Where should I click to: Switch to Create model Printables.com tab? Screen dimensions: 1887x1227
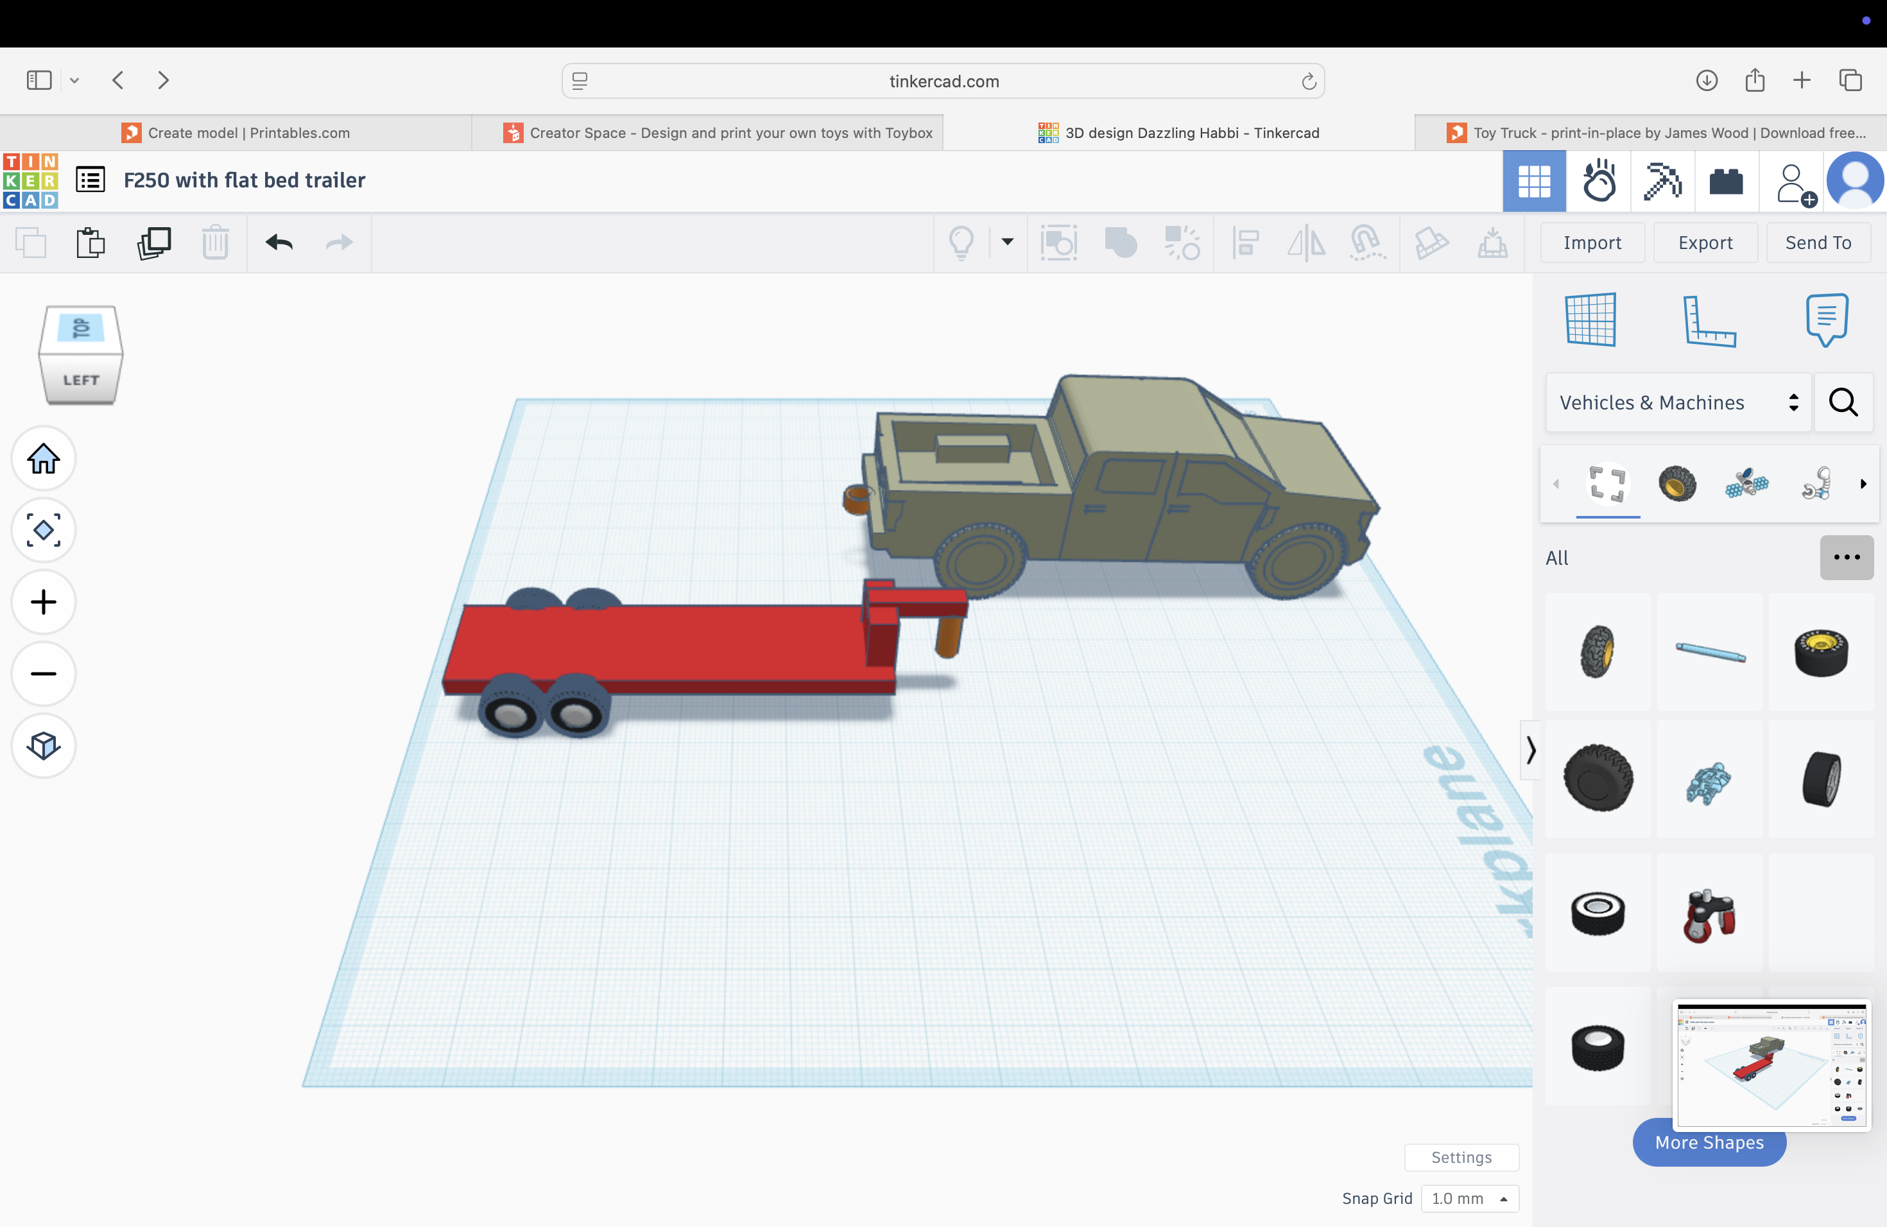236,132
